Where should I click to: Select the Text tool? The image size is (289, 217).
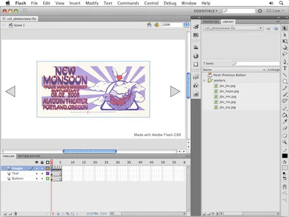(285, 68)
